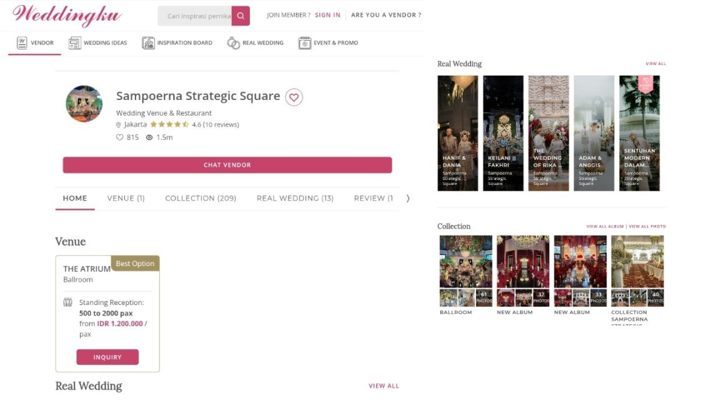The height and width of the screenshot is (400, 711).
Task: Switch to the REVIEW tab
Action: 373,198
